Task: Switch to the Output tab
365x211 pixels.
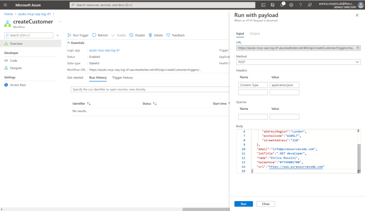Action: click(255, 34)
